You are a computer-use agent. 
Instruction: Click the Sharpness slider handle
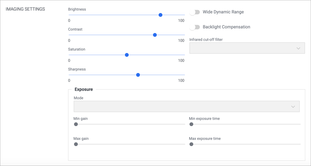tap(138, 75)
